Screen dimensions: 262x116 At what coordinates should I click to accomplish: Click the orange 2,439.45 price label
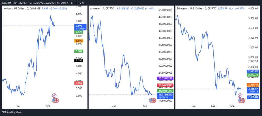click(x=253, y=85)
